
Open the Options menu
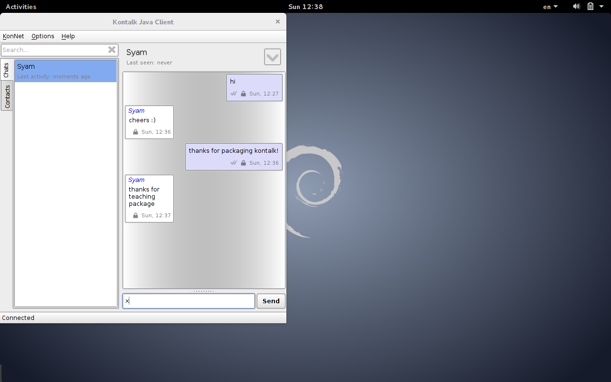[43, 36]
